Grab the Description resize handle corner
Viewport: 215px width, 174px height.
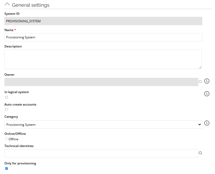(x=200, y=67)
